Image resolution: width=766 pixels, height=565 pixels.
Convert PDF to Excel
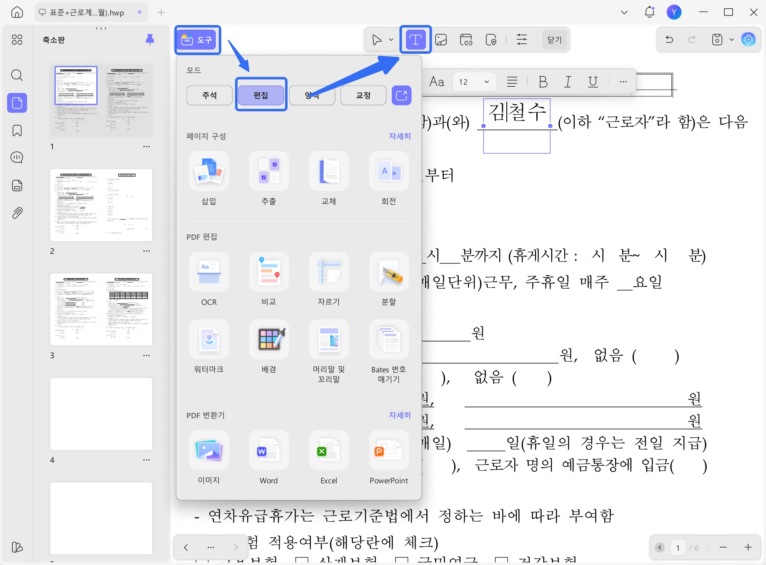[x=329, y=458]
